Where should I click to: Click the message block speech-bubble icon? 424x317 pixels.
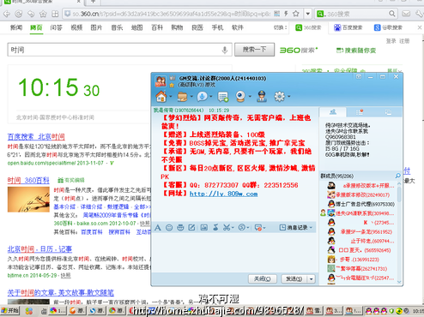pyautogui.click(x=258, y=228)
